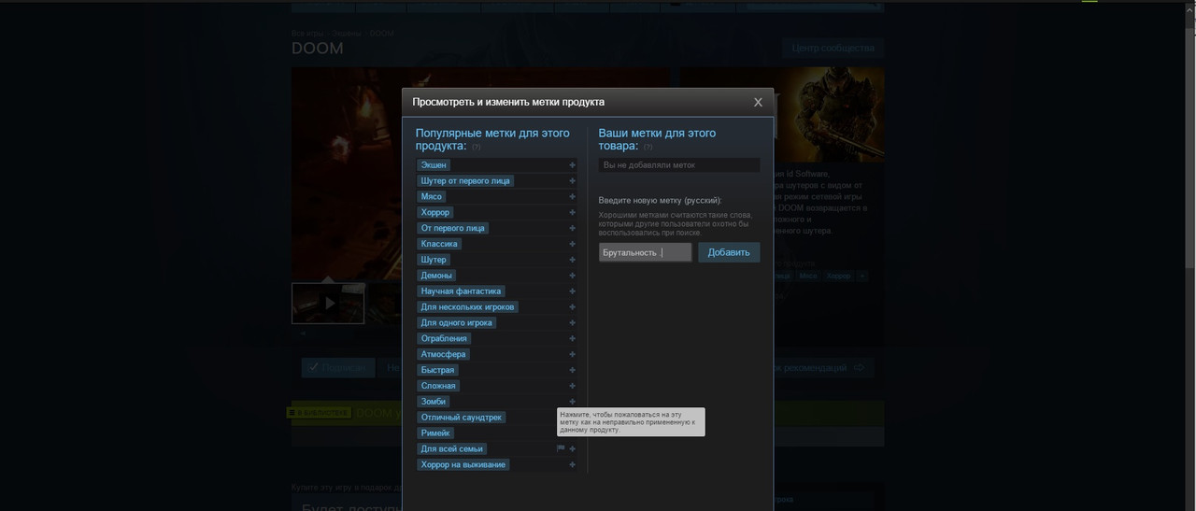The height and width of the screenshot is (511, 1196).
Task: Add Научная фантастика using its plus icon
Action: [x=573, y=291]
